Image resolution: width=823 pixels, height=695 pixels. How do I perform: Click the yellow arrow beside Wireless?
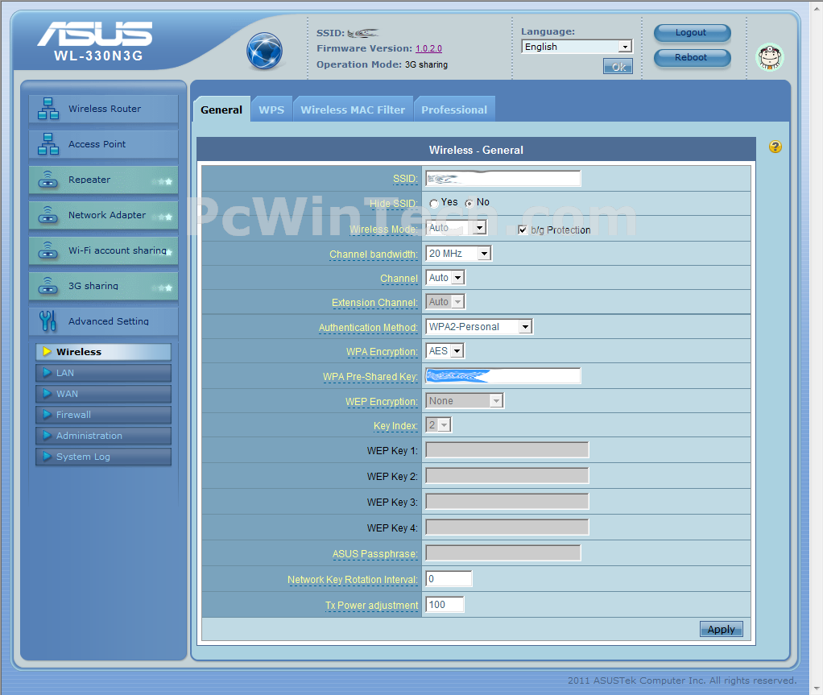pyautogui.click(x=47, y=352)
